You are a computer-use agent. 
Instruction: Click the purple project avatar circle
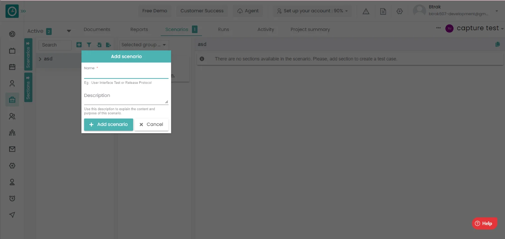pyautogui.click(x=449, y=28)
